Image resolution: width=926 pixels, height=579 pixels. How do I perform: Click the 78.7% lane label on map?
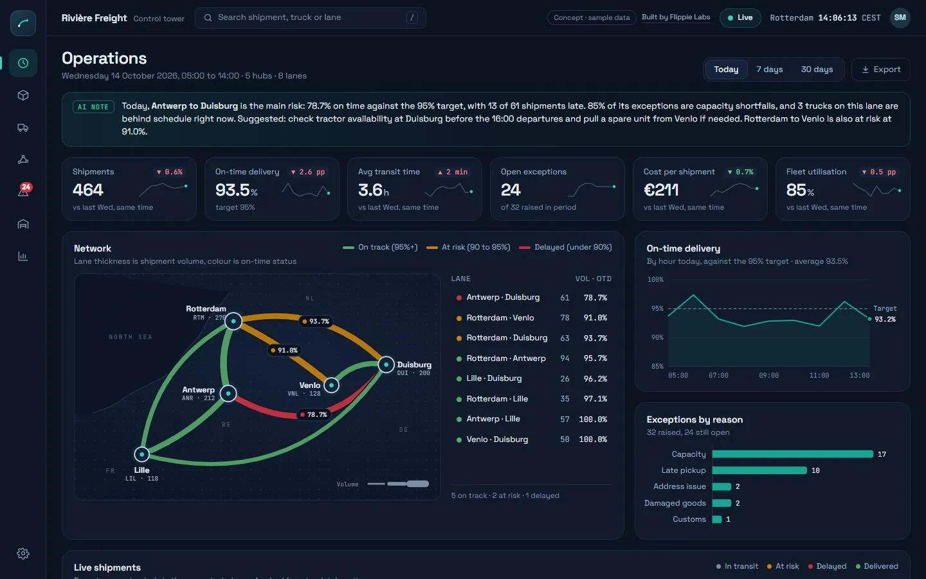pyautogui.click(x=314, y=415)
